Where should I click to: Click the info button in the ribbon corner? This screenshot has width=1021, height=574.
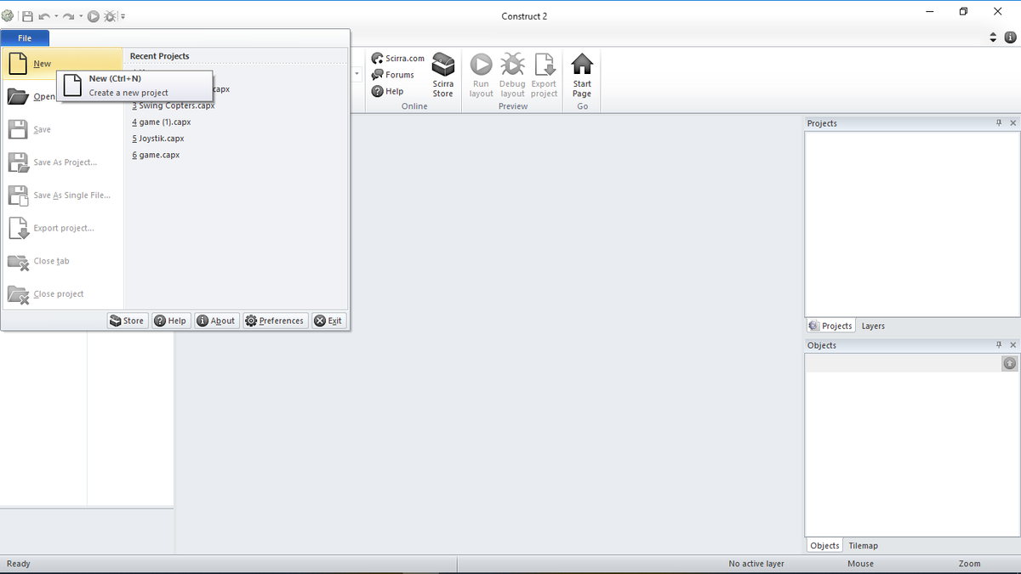coord(1010,37)
